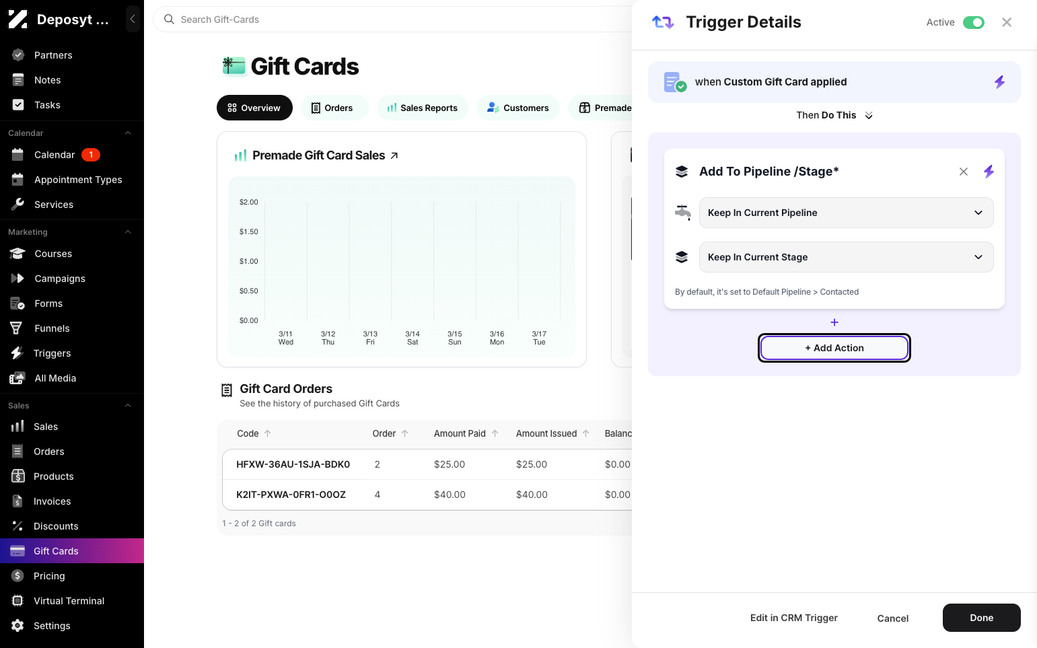Open Tasks in the sidebar
The height and width of the screenshot is (648, 1037).
coord(47,105)
